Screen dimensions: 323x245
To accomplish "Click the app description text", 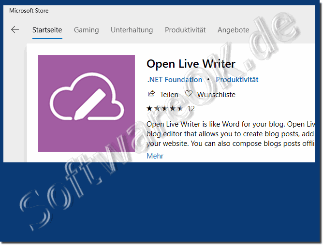I will click(x=231, y=134).
